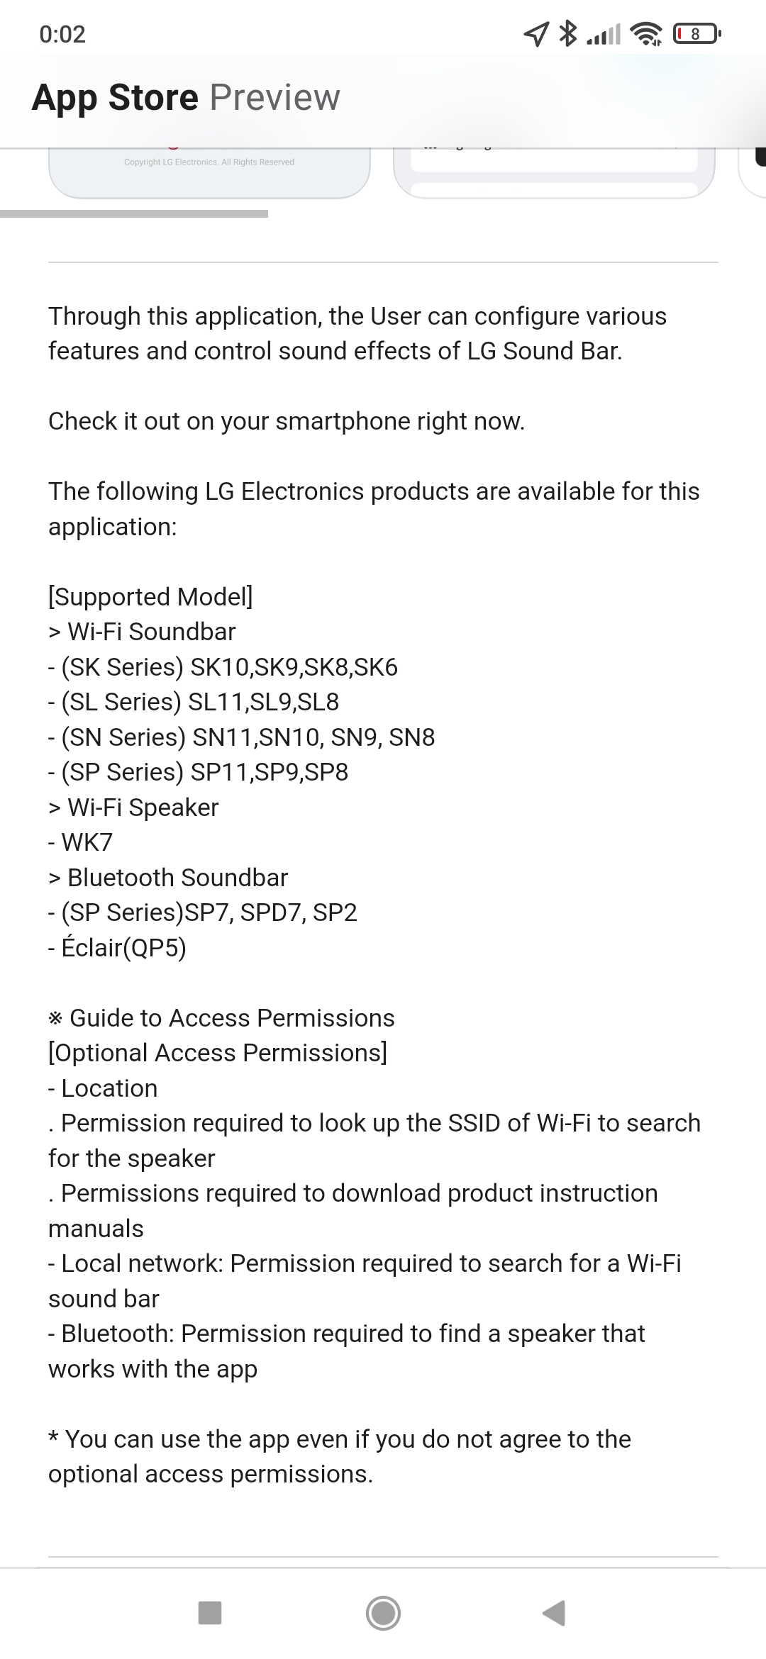766x1659 pixels.
Task: Tap the Bluetooth status icon
Action: pos(568,33)
